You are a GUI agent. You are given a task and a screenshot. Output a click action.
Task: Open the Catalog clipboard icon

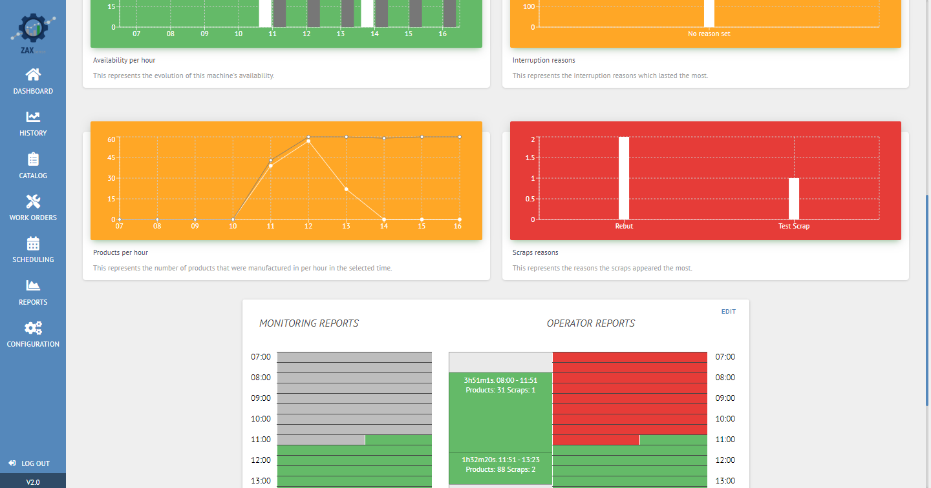click(x=33, y=159)
